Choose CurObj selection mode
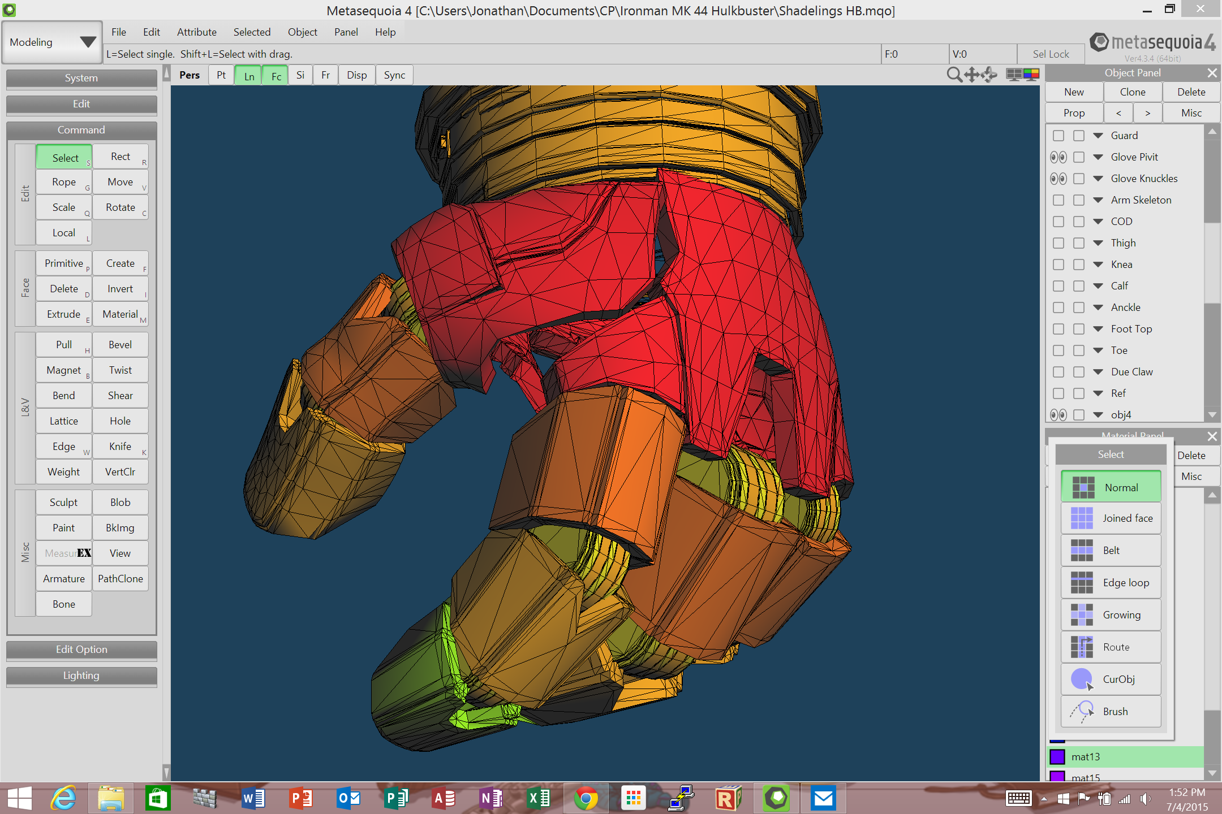This screenshot has width=1222, height=814. (x=1111, y=679)
